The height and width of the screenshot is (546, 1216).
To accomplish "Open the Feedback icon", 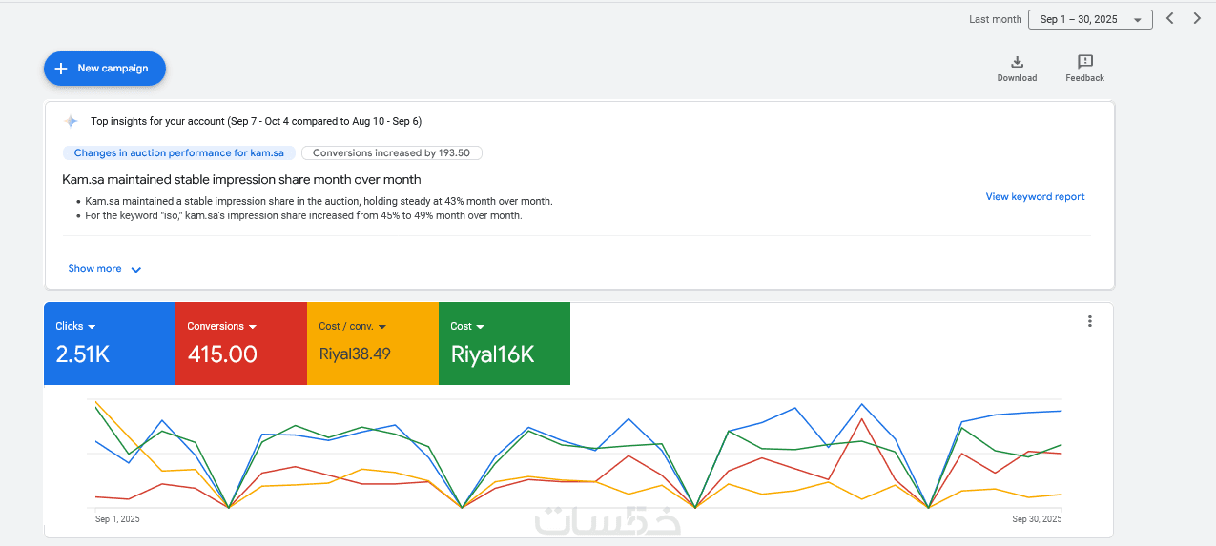I will tap(1084, 62).
